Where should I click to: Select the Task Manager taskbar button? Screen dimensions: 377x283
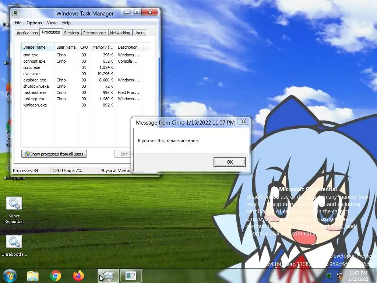click(x=108, y=276)
